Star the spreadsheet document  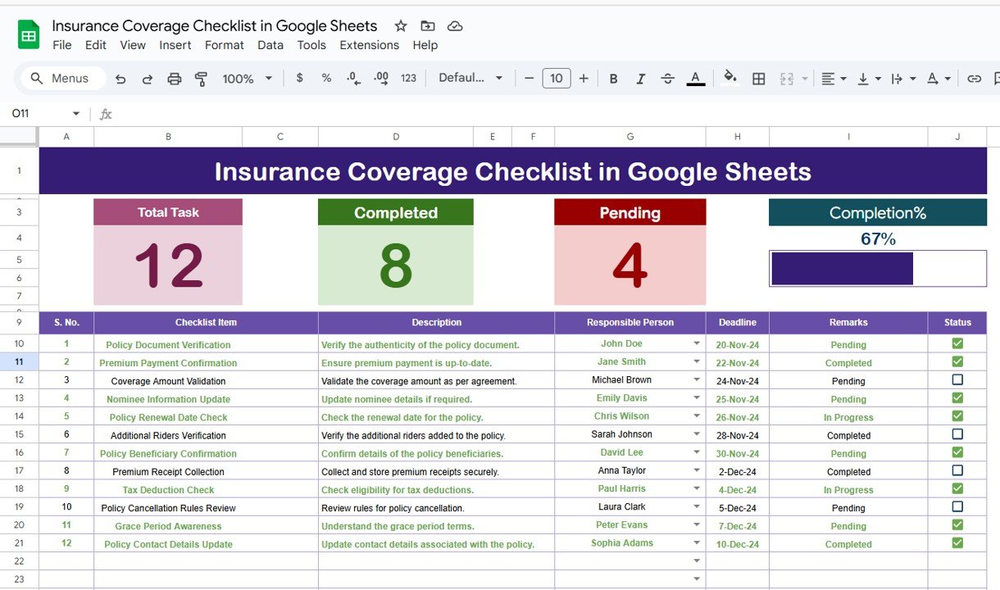[401, 26]
